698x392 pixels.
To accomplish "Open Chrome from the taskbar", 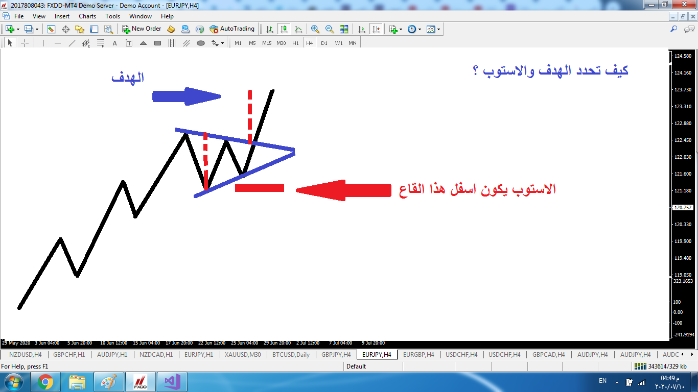I will pos(45,382).
